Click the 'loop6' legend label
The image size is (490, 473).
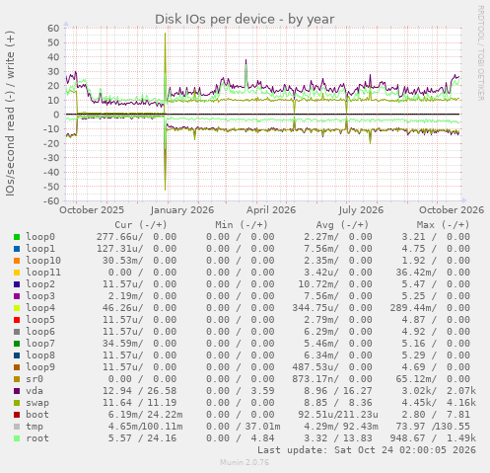pos(40,332)
